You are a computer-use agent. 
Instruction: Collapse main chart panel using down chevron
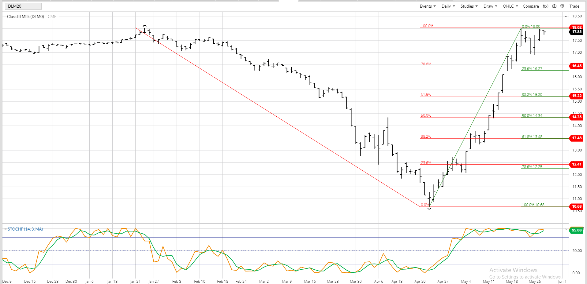pyautogui.click(x=566, y=16)
